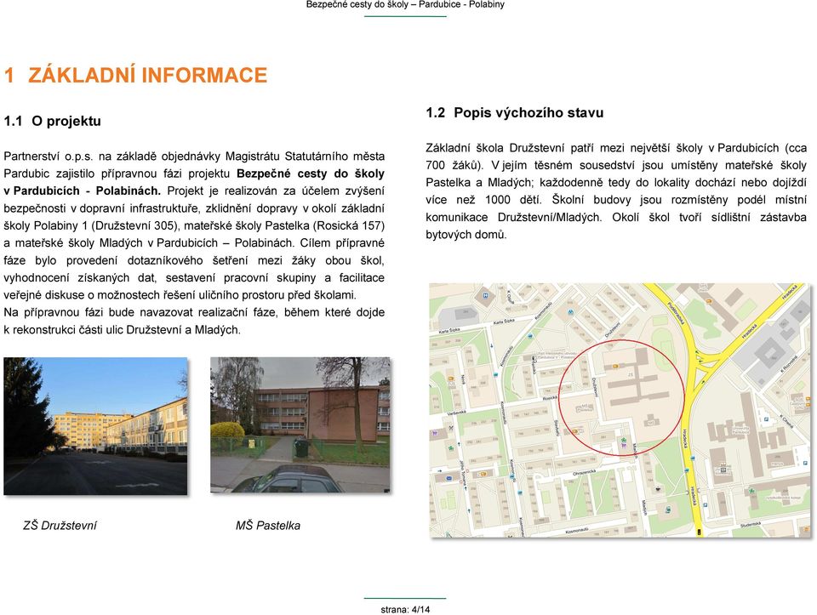This screenshot has height=615, width=817.
Task: Click 'komunikace Družstevní/Mladých' in the paragraph
Action: [x=513, y=217]
